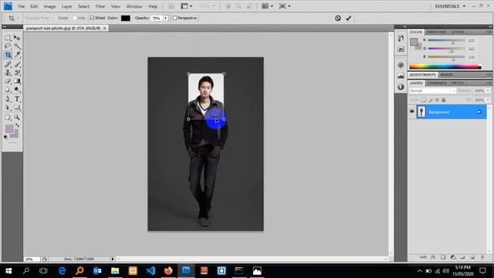Viewport: 494px width, 278px height.
Task: Switch to the CHANNELS tab
Action: point(437,83)
